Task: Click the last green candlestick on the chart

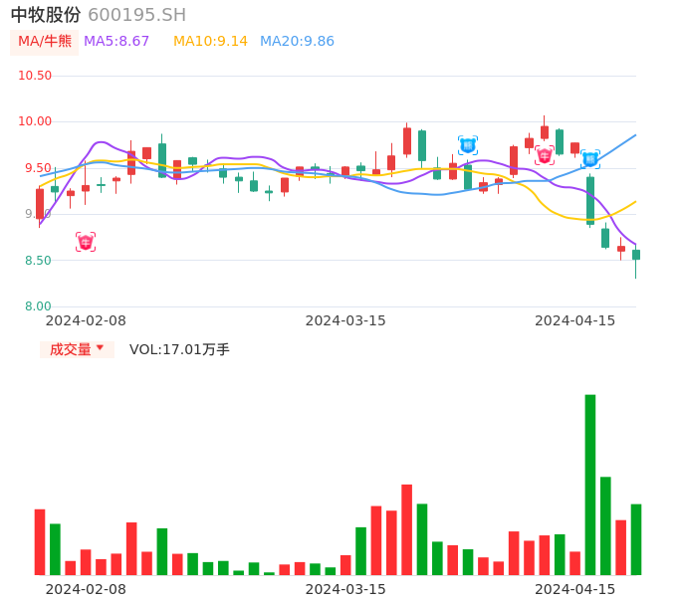Action: [636, 255]
